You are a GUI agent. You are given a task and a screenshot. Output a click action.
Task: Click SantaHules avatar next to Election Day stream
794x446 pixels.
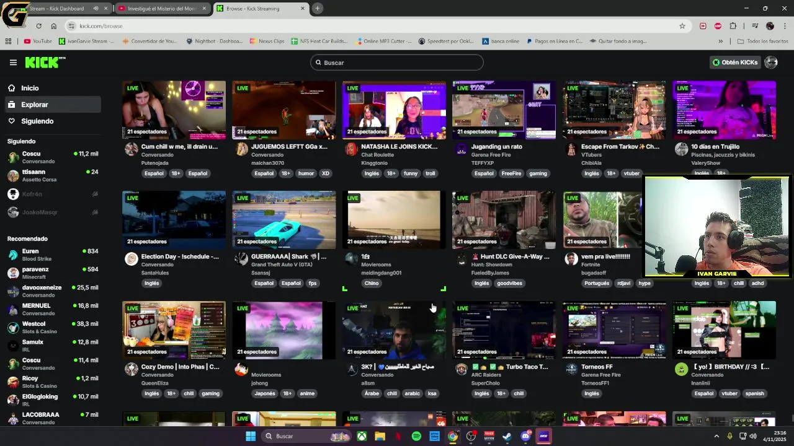(132, 259)
